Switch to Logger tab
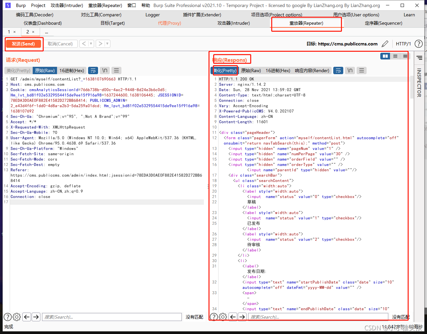 tap(152, 15)
